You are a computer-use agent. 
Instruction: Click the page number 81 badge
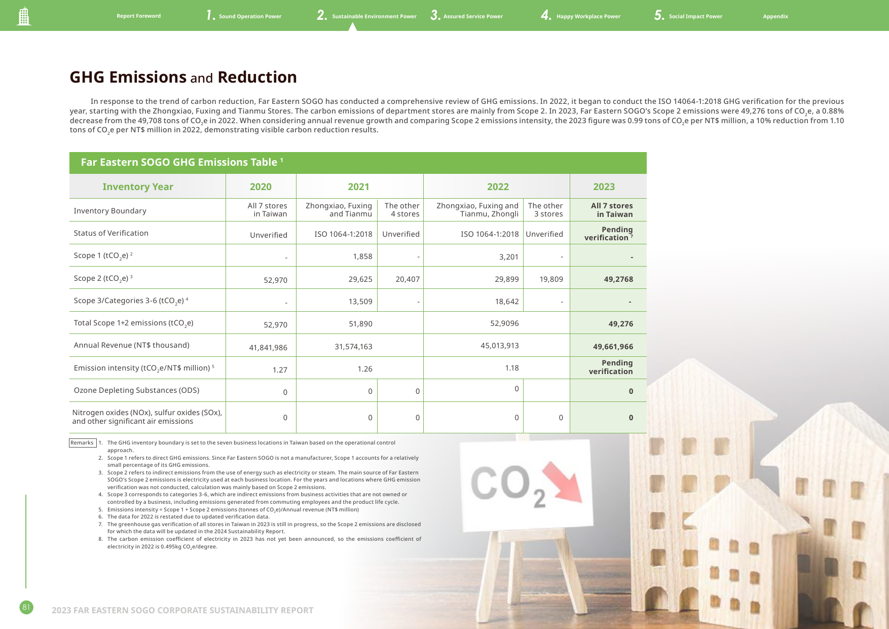[x=26, y=607]
